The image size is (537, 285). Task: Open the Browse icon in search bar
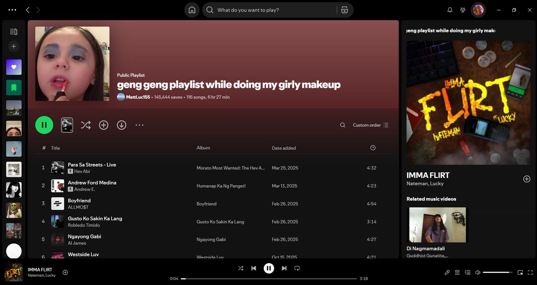point(344,10)
